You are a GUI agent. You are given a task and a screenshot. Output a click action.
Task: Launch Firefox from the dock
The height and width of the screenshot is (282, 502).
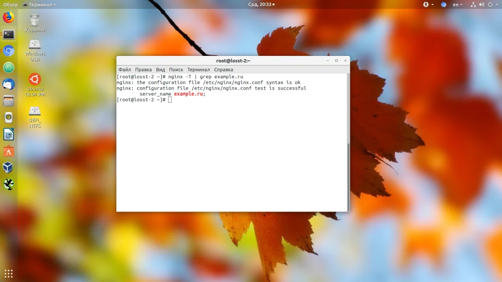pos(9,17)
